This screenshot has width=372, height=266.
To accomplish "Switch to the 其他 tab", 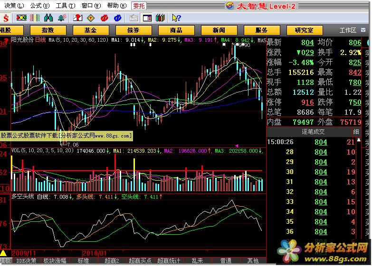I will [253, 261].
